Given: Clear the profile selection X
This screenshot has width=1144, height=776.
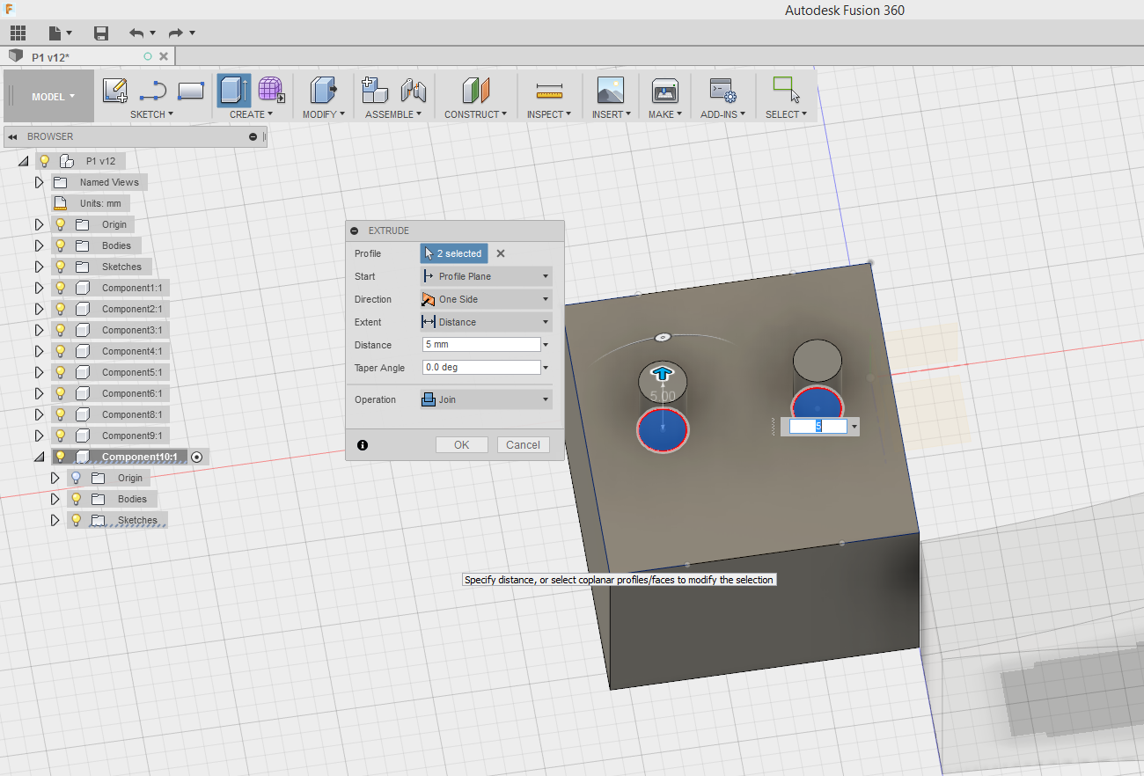Looking at the screenshot, I should (501, 253).
